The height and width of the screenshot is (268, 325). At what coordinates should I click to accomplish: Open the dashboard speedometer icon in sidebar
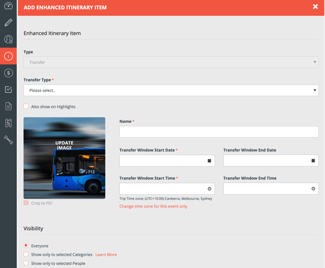(8, 6)
